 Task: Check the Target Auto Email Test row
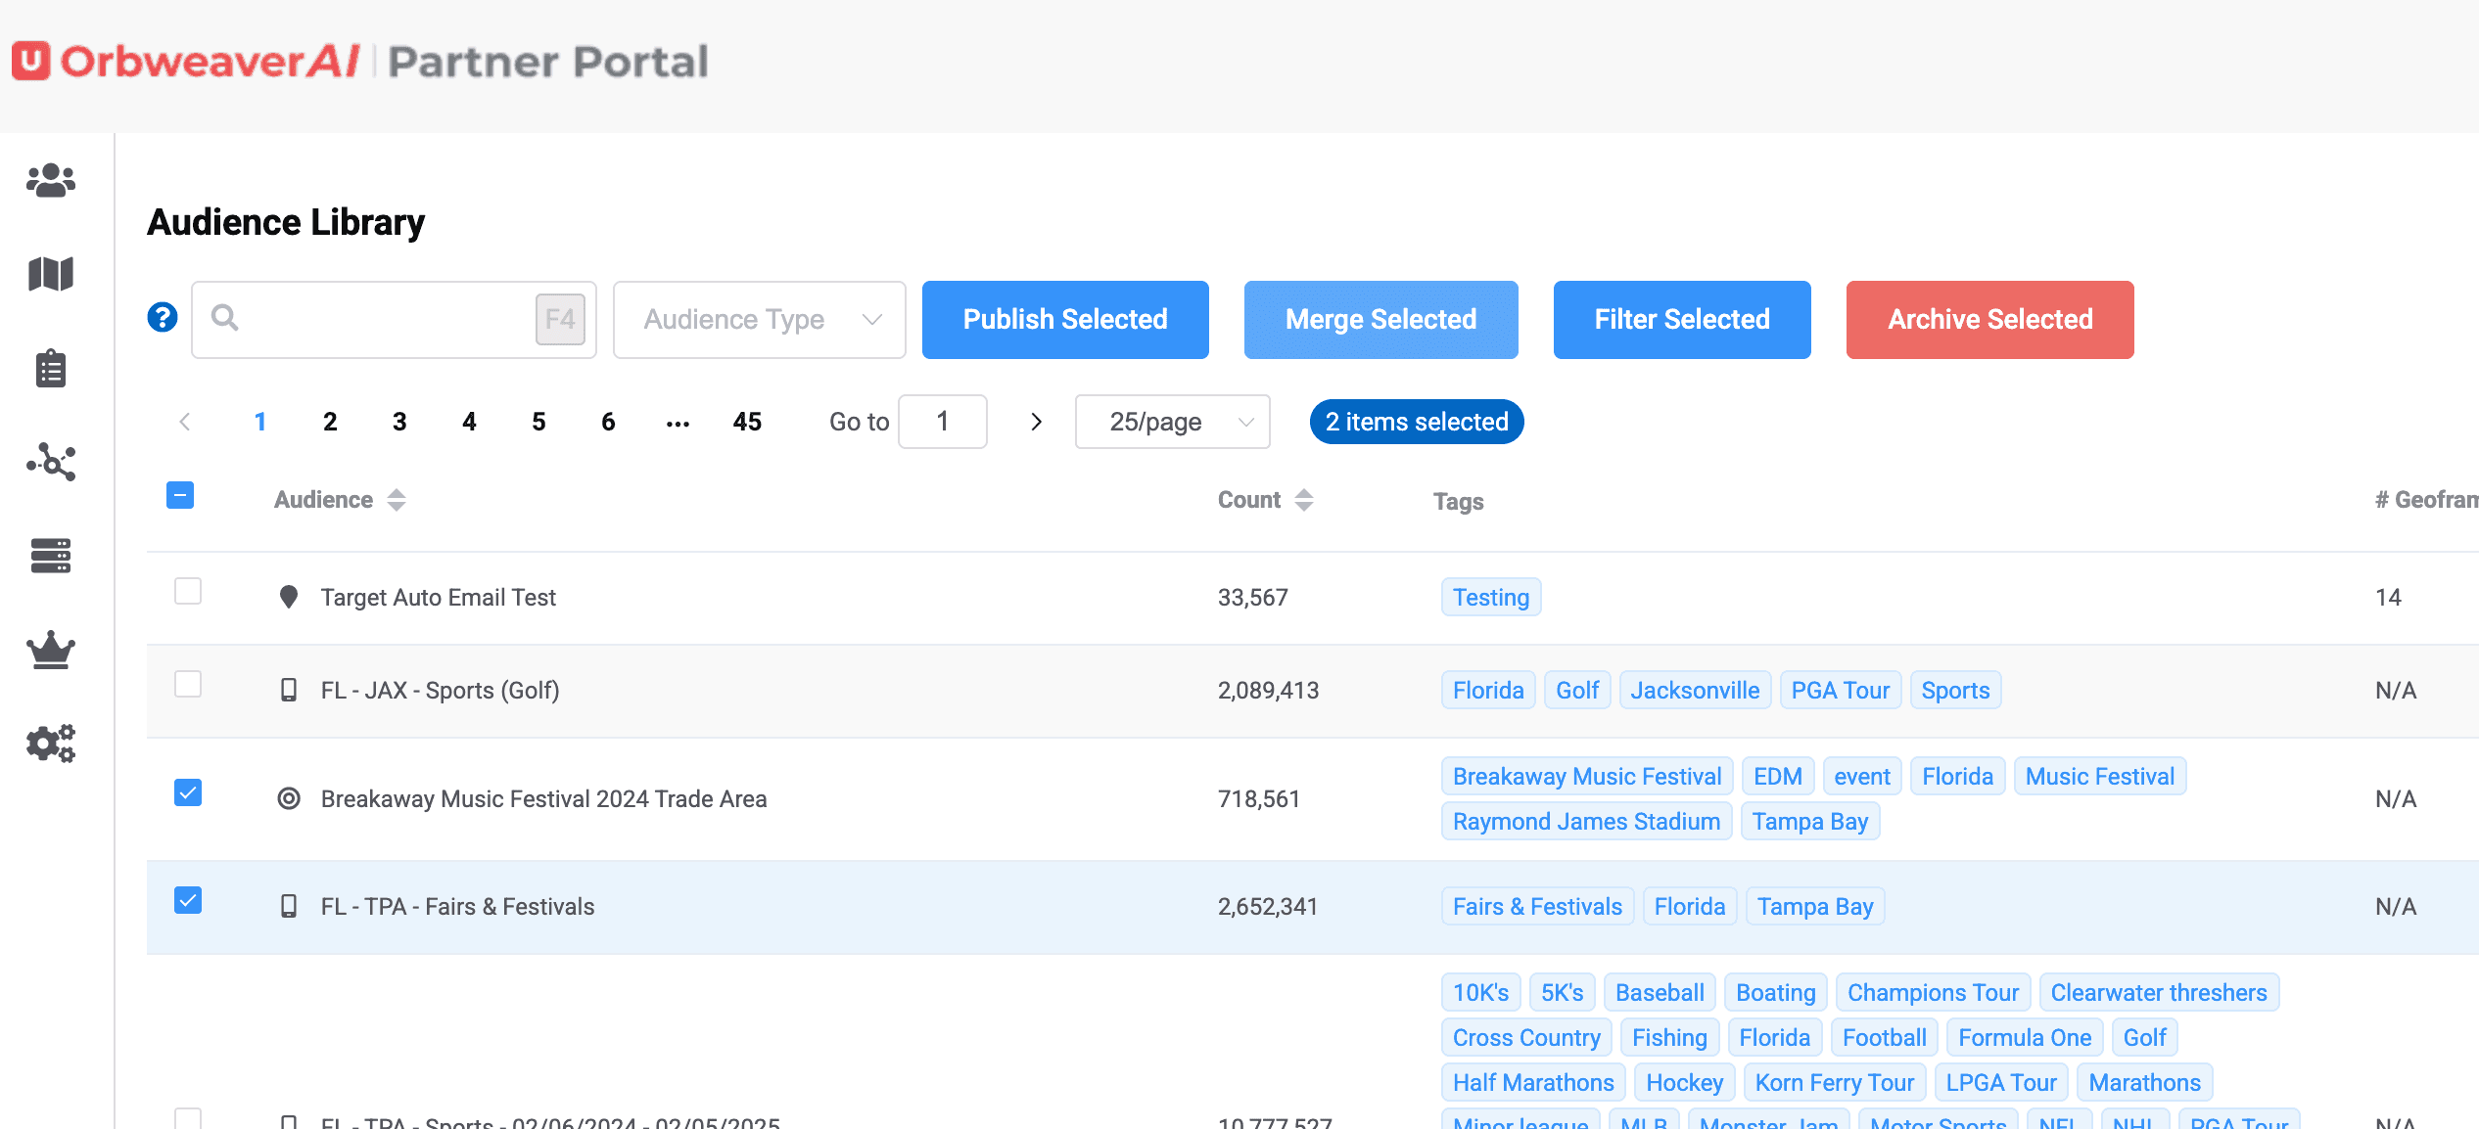click(188, 592)
